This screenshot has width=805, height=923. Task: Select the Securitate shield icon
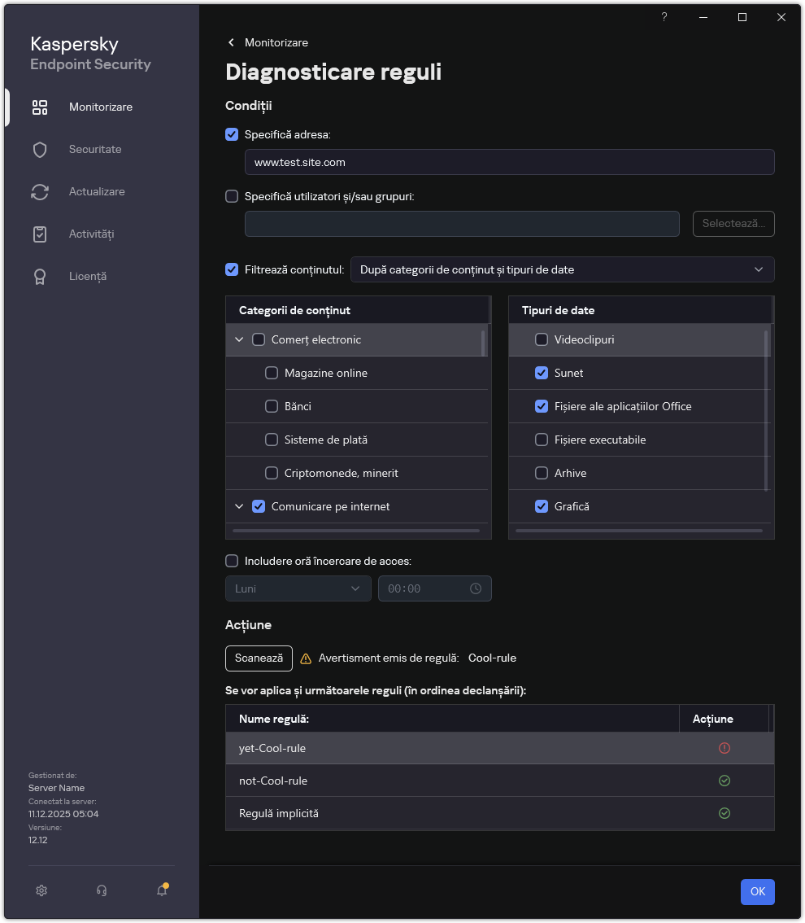pos(40,149)
